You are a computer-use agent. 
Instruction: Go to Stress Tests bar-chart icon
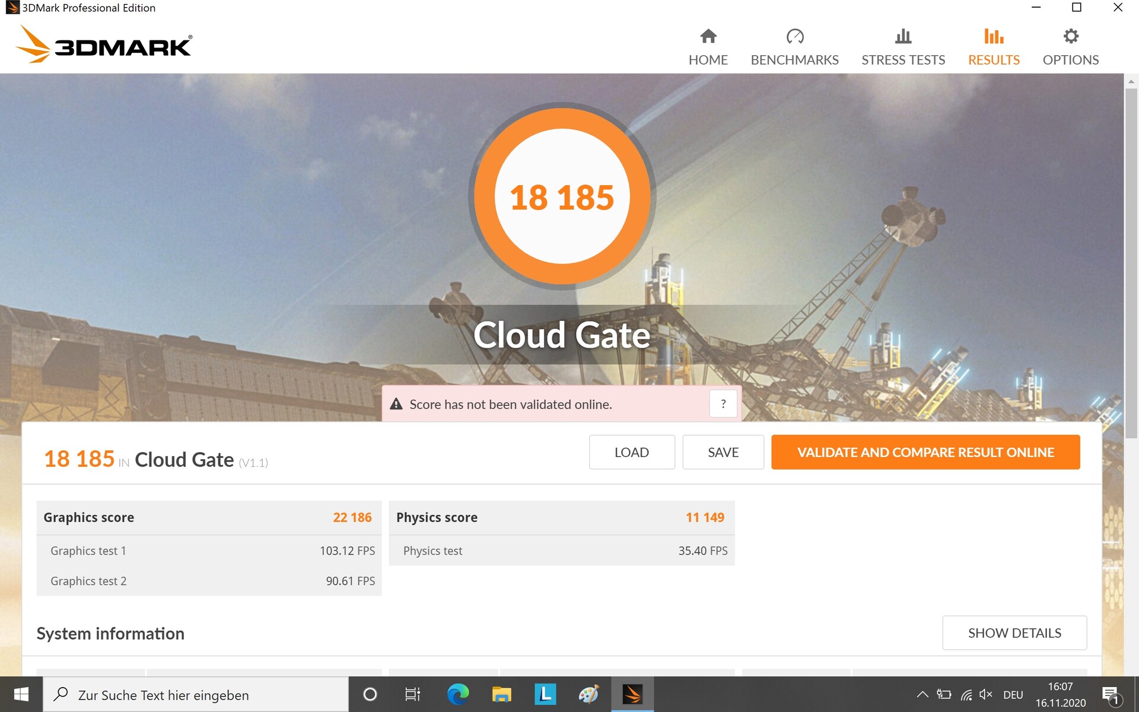point(903,37)
